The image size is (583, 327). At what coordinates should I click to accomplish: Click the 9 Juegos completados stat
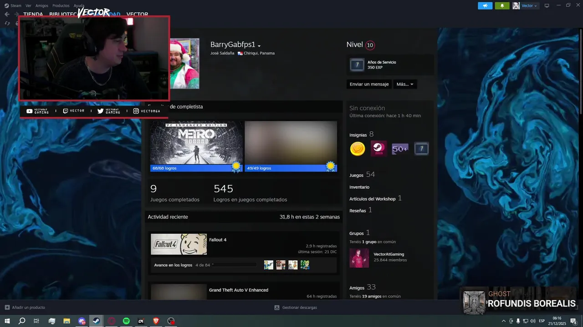(175, 193)
